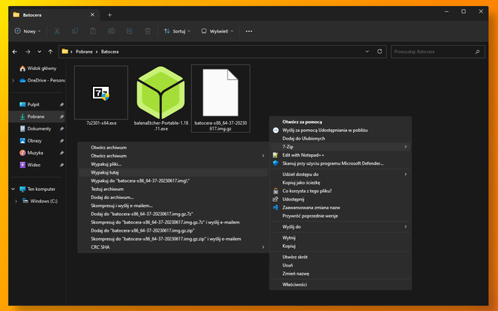Viewport: 498px width, 311px height.
Task: Open Udziel dostępu do submenu
Action: coord(340,174)
